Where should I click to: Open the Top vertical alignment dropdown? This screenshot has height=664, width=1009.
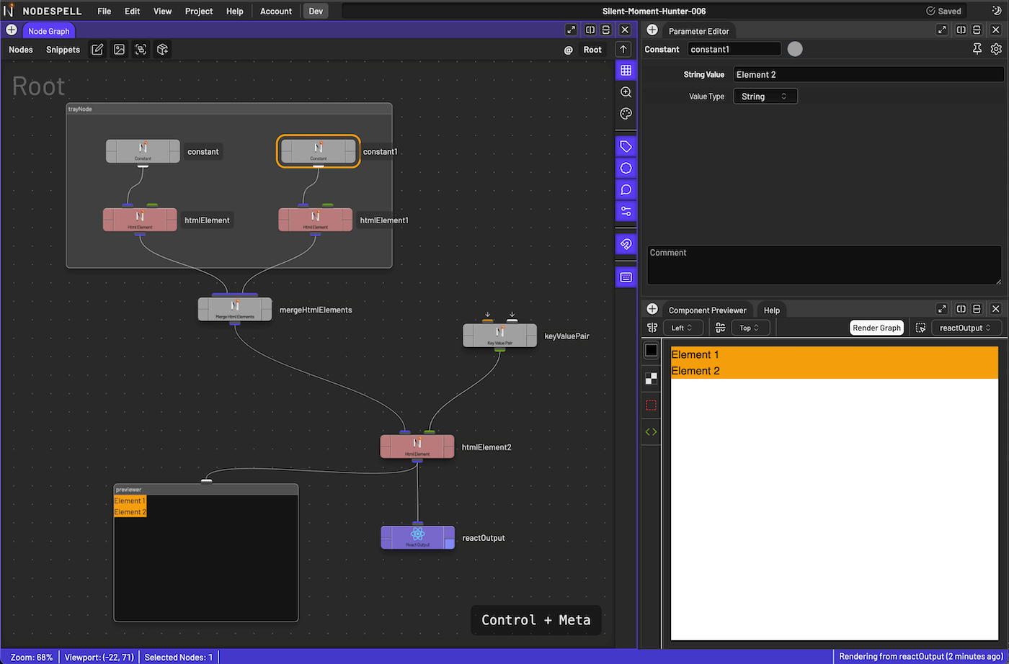coord(750,328)
